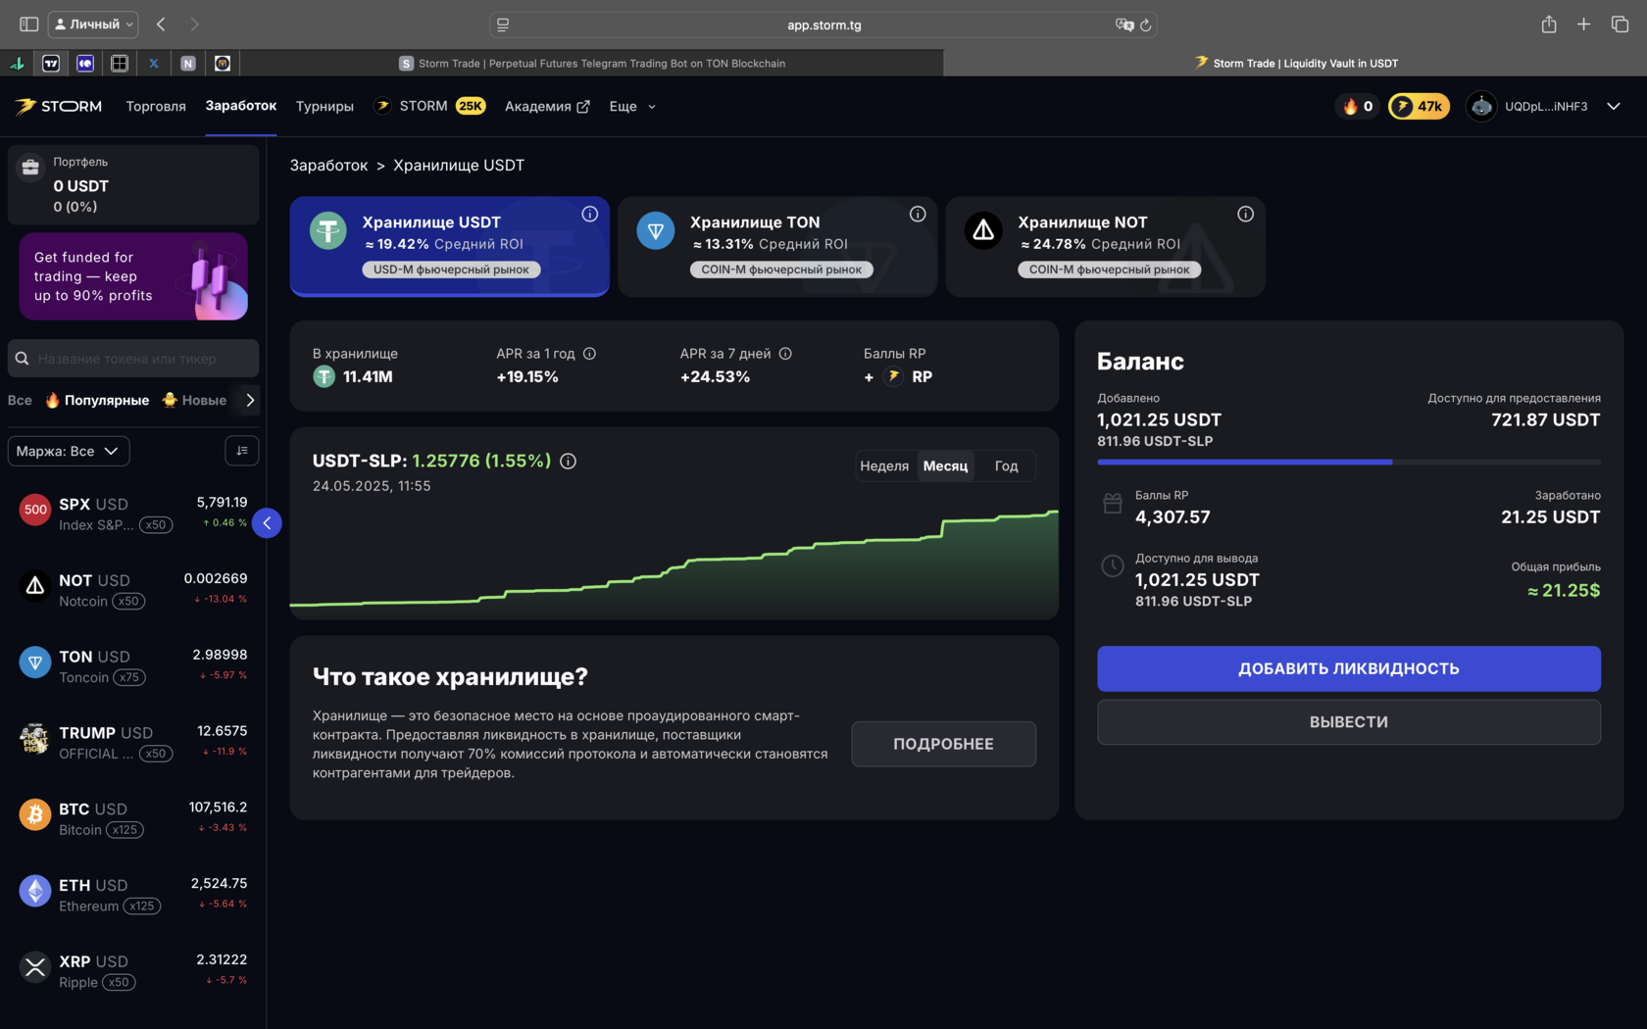Click the wallet address UQDpL...iNHF3
1647x1029 pixels.
coord(1546,106)
